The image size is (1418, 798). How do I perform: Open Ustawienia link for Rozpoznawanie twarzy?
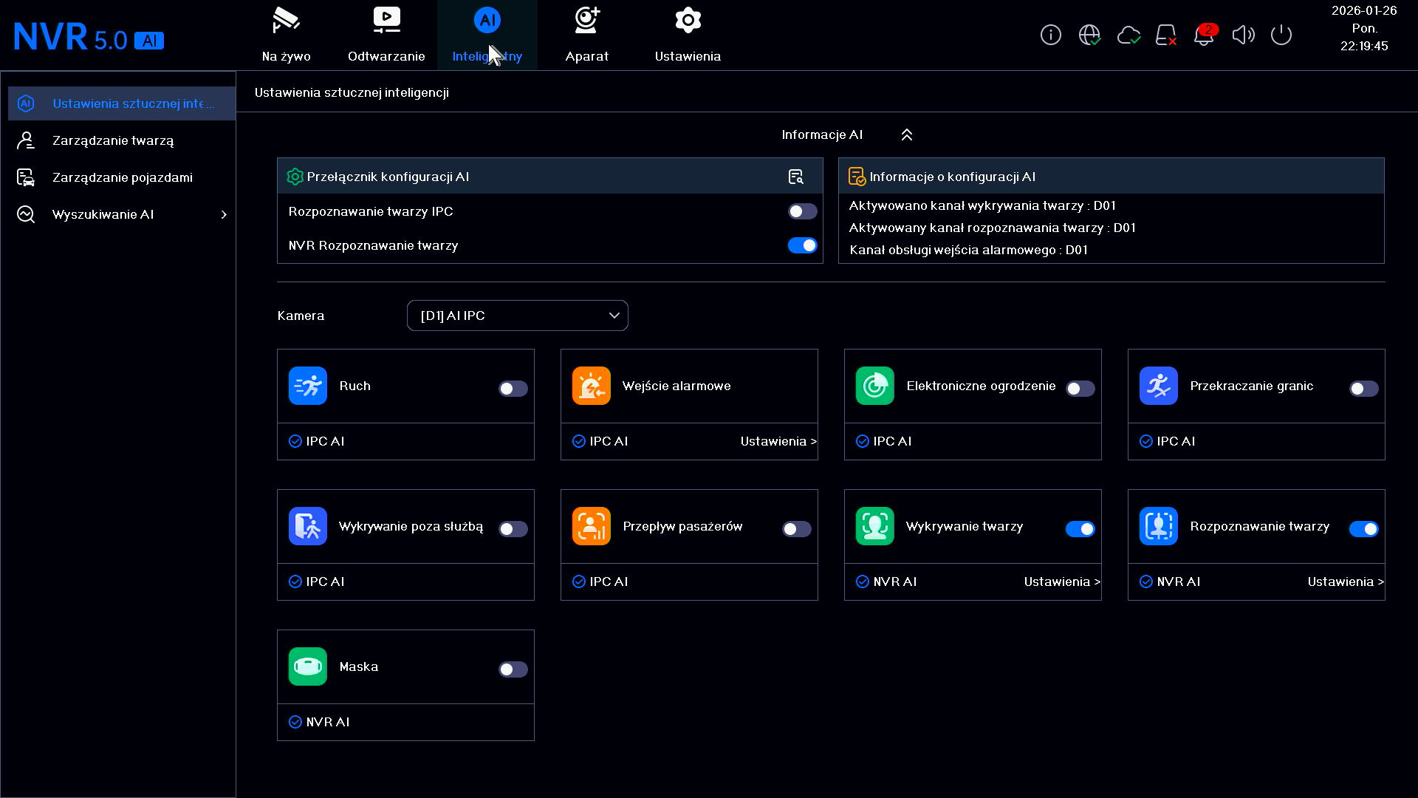click(x=1346, y=582)
